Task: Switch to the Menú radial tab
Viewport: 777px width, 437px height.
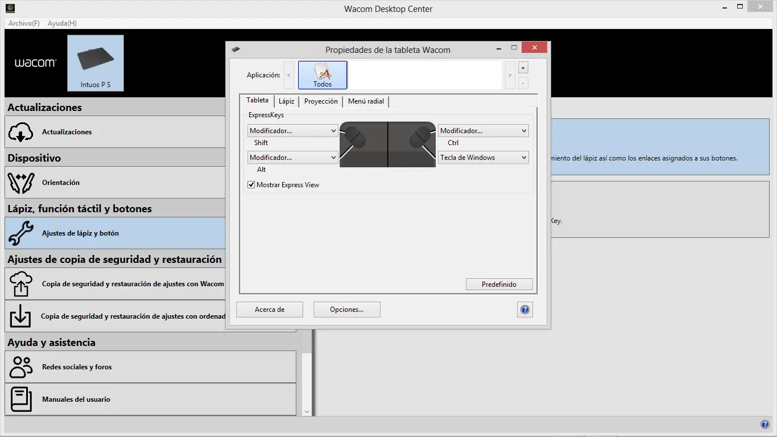Action: pyautogui.click(x=365, y=101)
